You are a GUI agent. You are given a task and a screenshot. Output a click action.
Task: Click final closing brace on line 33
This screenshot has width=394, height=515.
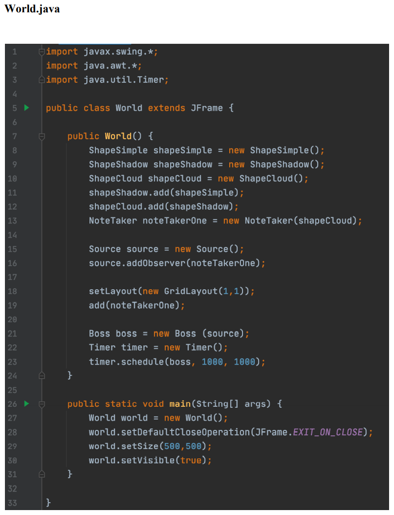(48, 503)
